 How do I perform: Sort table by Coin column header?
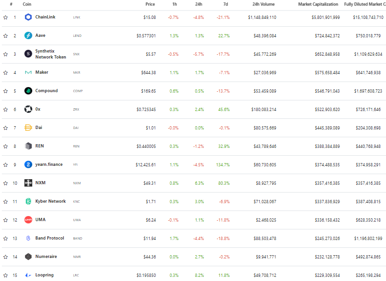click(x=27, y=4)
